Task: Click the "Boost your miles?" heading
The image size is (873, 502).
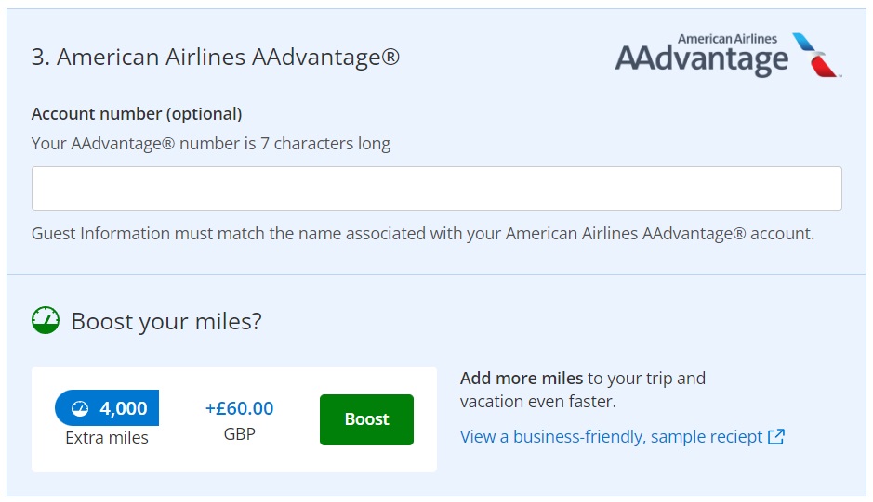Action: tap(166, 322)
